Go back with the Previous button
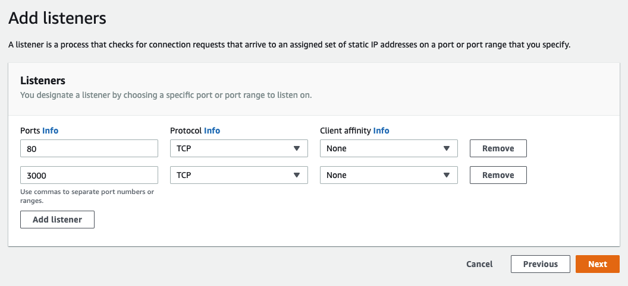 coord(540,264)
